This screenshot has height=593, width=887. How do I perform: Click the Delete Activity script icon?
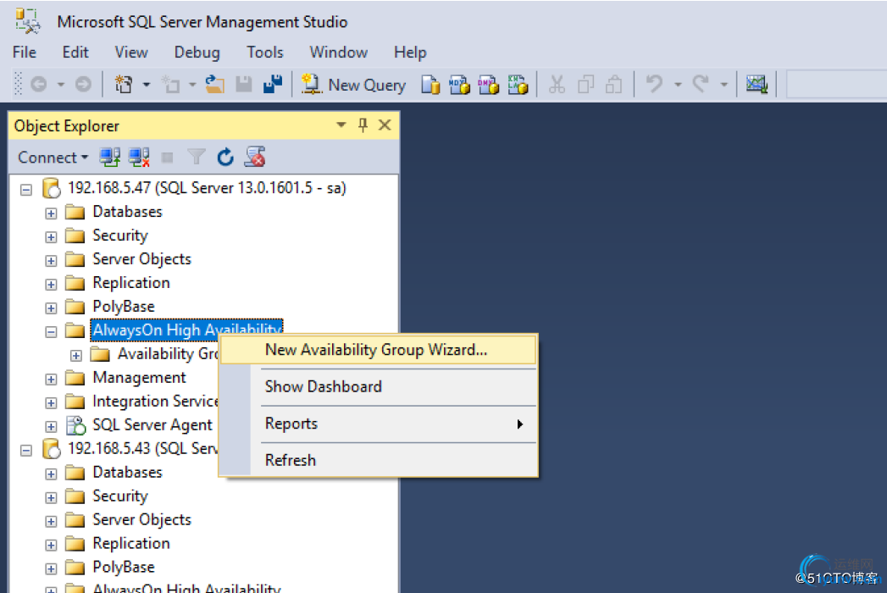(255, 158)
